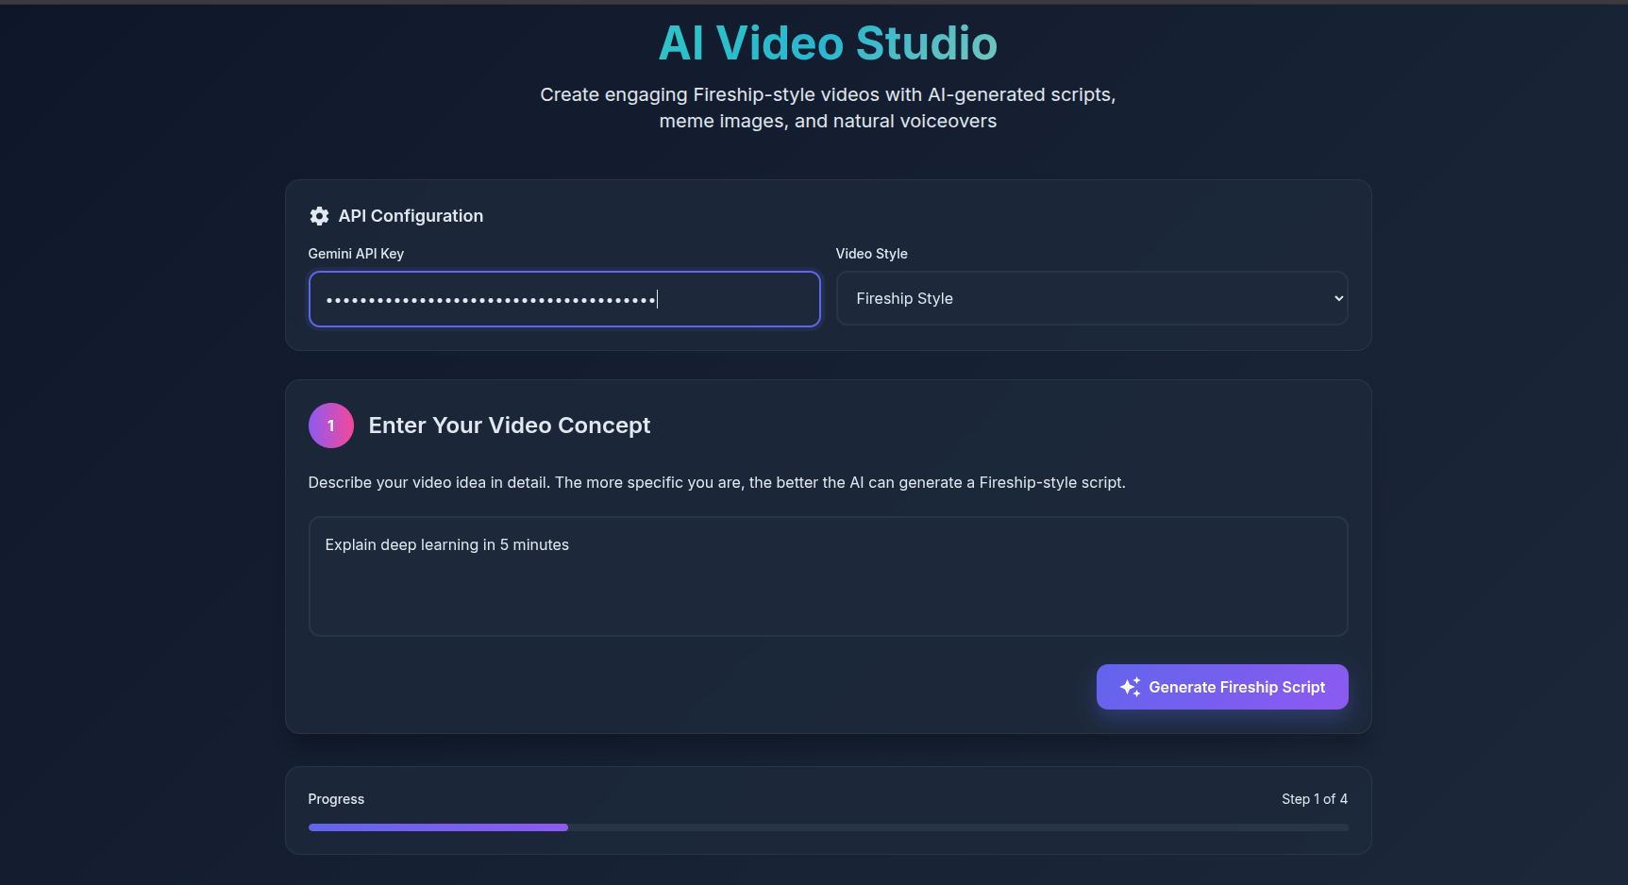The image size is (1628, 885).
Task: Click 'Step 1 of 4' text
Action: (1315, 799)
